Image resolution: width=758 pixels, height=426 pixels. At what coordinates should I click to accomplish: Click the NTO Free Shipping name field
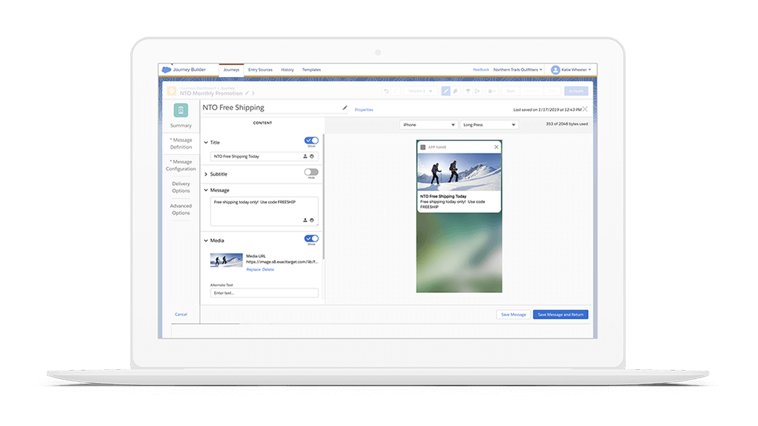[275, 108]
